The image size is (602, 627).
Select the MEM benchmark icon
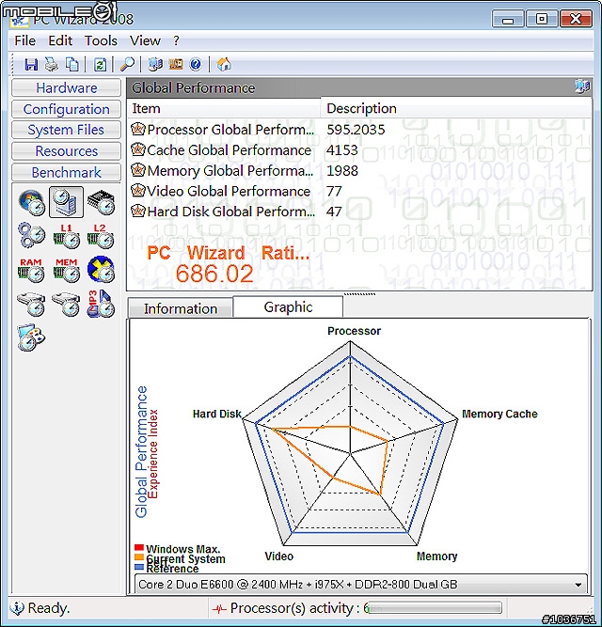click(x=67, y=270)
